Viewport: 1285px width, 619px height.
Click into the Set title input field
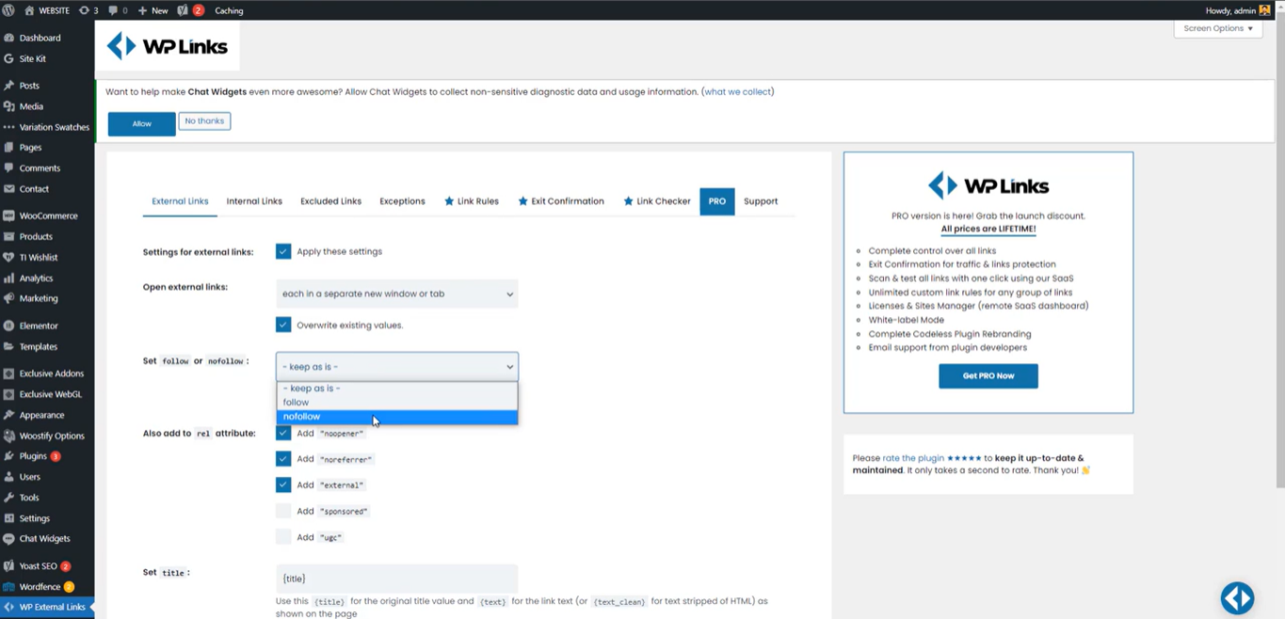pyautogui.click(x=396, y=579)
